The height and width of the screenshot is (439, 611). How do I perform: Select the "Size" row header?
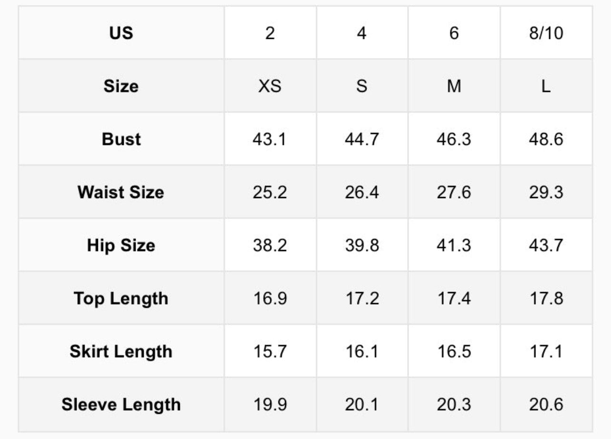tap(121, 86)
